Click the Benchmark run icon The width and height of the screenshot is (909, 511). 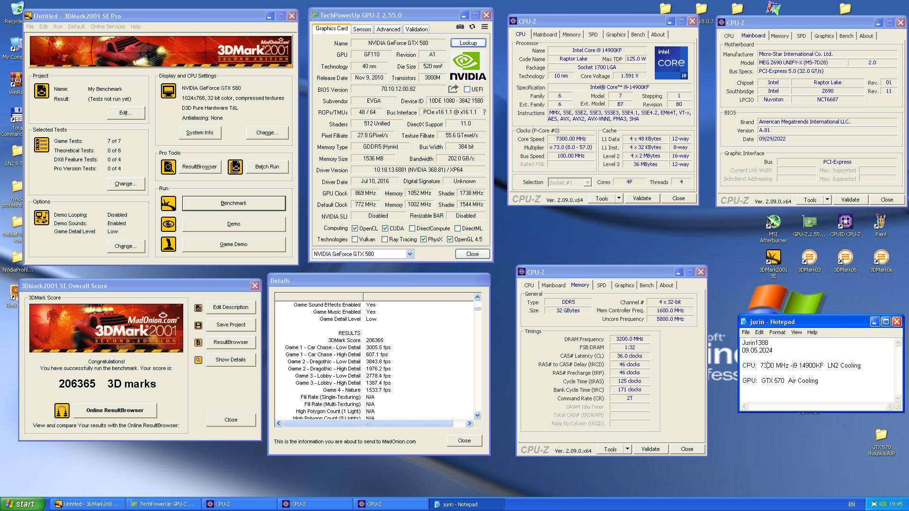168,203
